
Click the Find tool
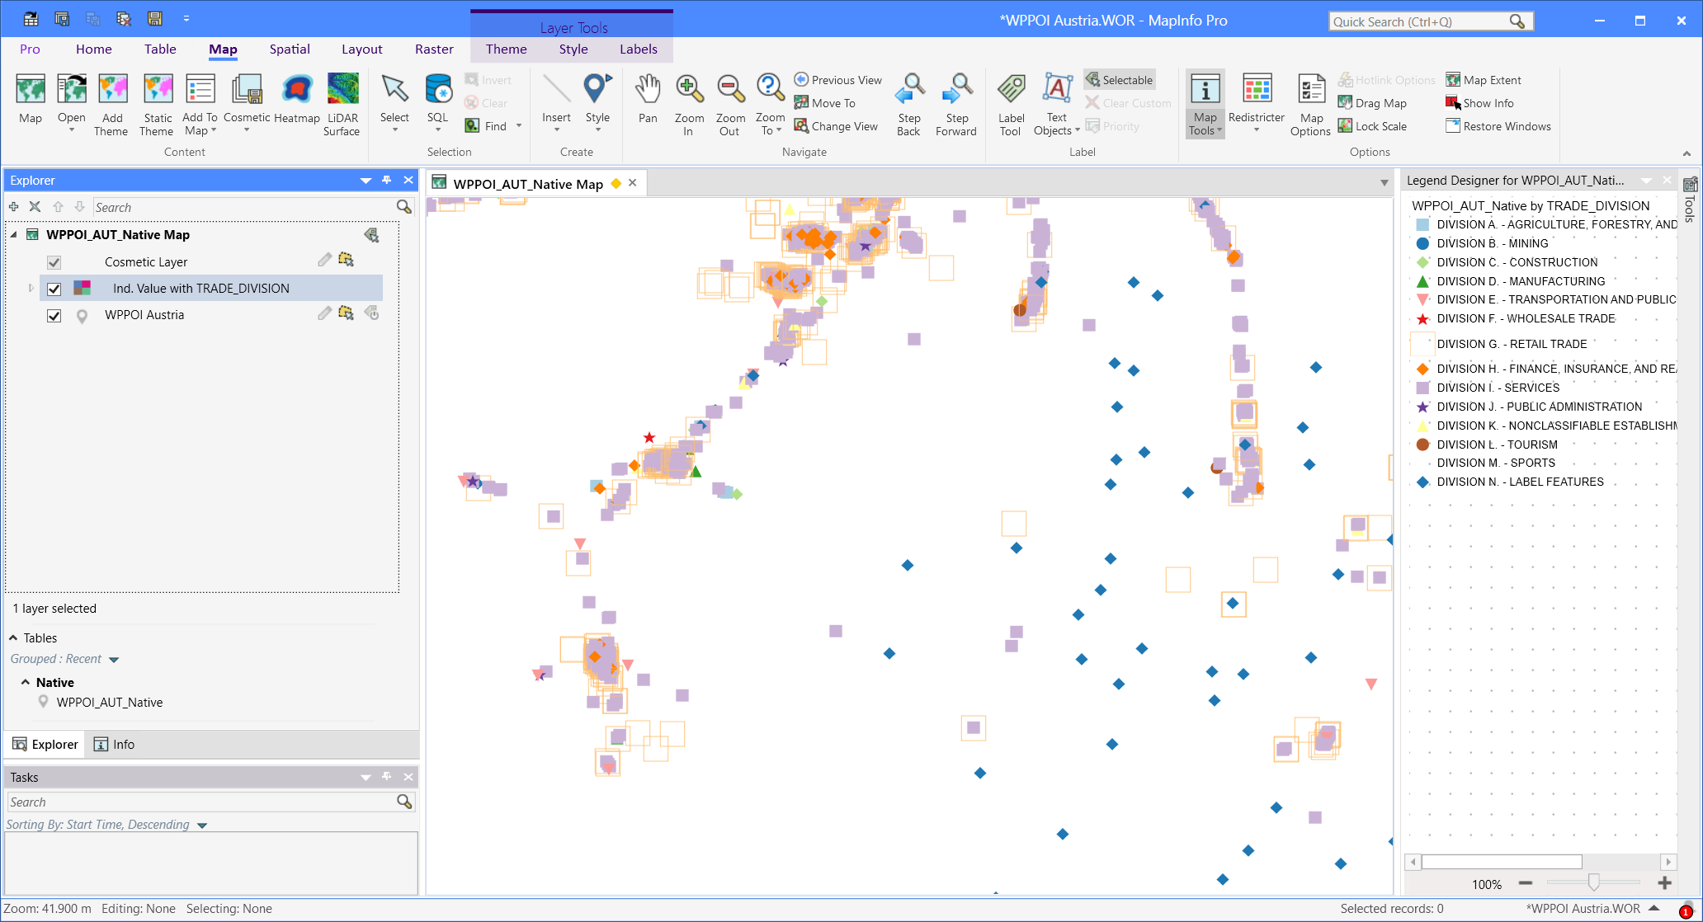[486, 126]
